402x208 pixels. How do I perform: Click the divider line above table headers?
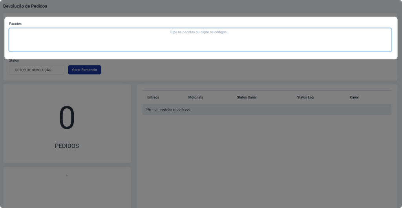click(x=267, y=91)
